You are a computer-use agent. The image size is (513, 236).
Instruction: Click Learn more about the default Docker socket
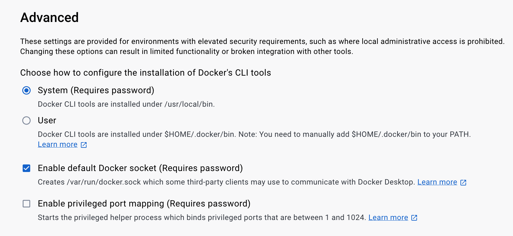point(437,182)
